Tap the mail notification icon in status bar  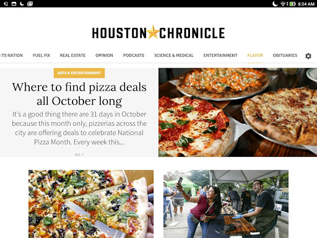coord(30,4)
